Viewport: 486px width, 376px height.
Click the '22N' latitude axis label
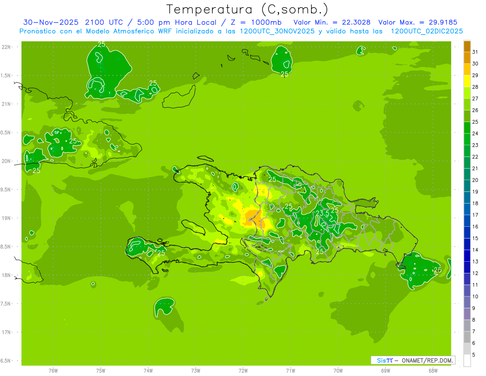click(x=6, y=47)
